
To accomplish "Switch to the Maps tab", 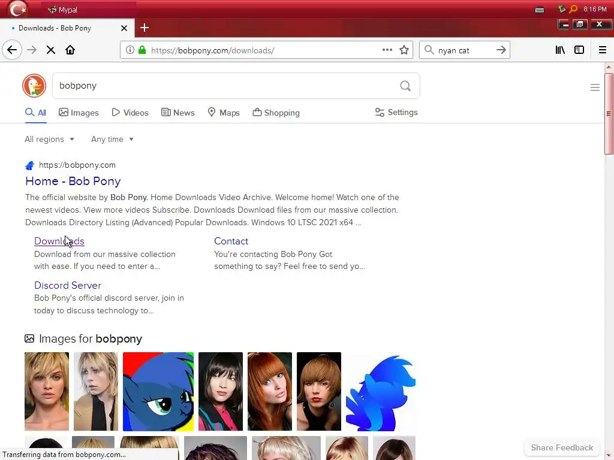I will tap(224, 113).
